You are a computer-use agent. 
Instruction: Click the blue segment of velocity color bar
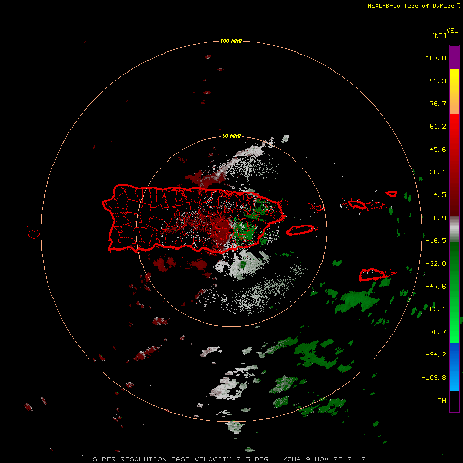point(454,367)
